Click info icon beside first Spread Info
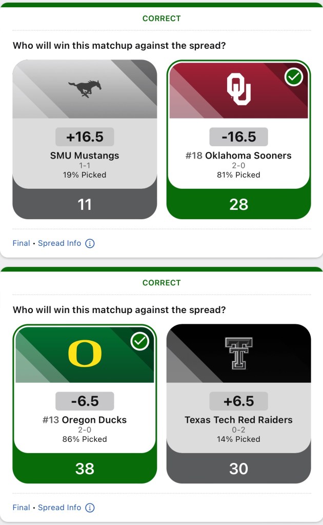 pos(90,243)
